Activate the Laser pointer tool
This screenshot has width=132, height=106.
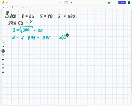tap(3, 73)
